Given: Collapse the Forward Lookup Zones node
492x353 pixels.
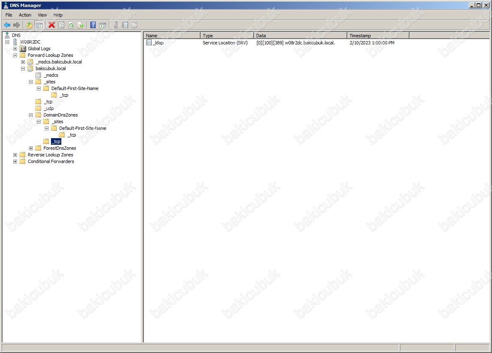Looking at the screenshot, I should pyautogui.click(x=15, y=55).
